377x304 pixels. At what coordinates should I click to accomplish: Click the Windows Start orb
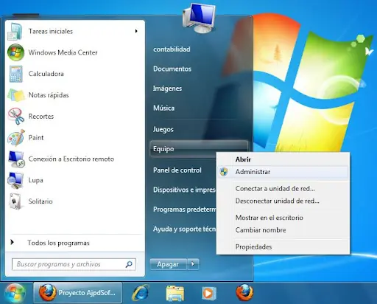[15, 293]
